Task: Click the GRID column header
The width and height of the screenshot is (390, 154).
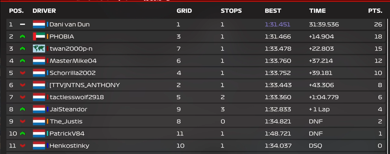Action: [x=184, y=11]
